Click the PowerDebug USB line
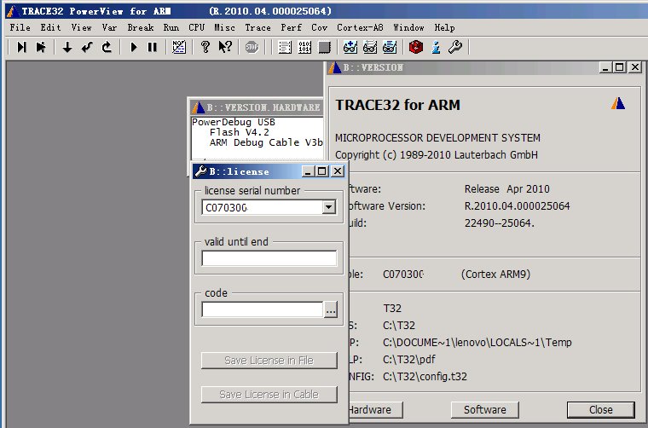The image size is (648, 428). [234, 122]
